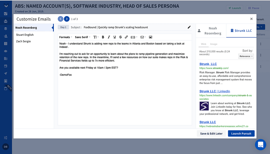This screenshot has width=270, height=154.
Task: Go to the previous email with the left arrow
Action: 60,19
